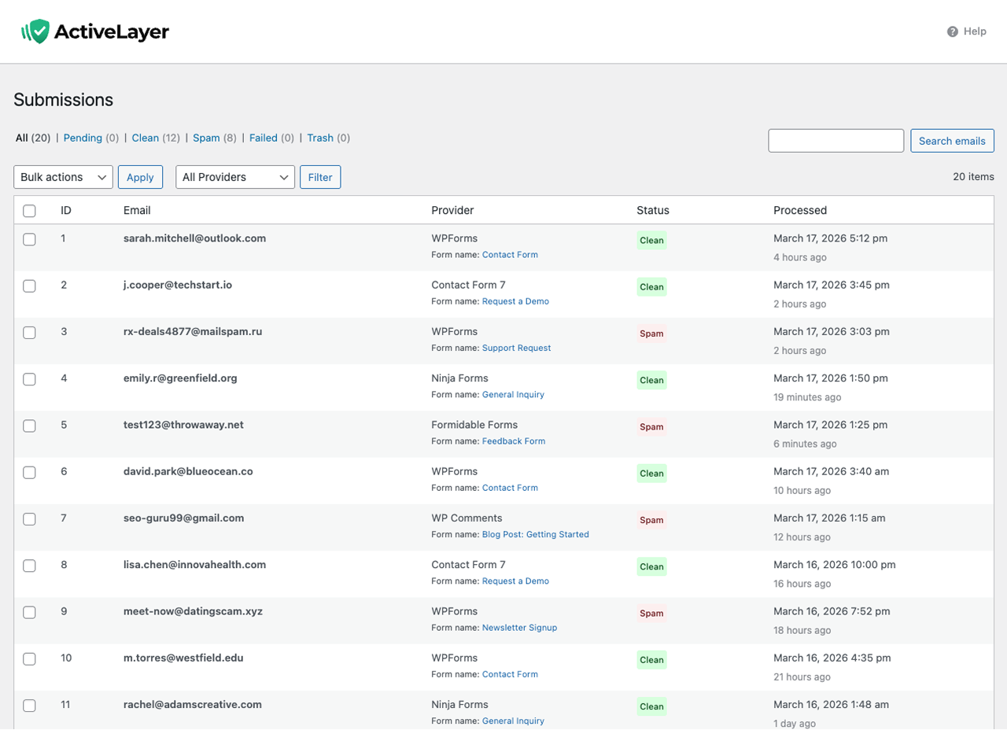Show only Clean submissions
1007x730 pixels.
[145, 138]
